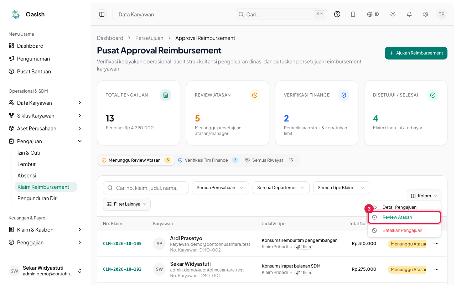Click the Verifikasi Finance shield icon
Viewport: 456px width, 285px height.
[344, 95]
